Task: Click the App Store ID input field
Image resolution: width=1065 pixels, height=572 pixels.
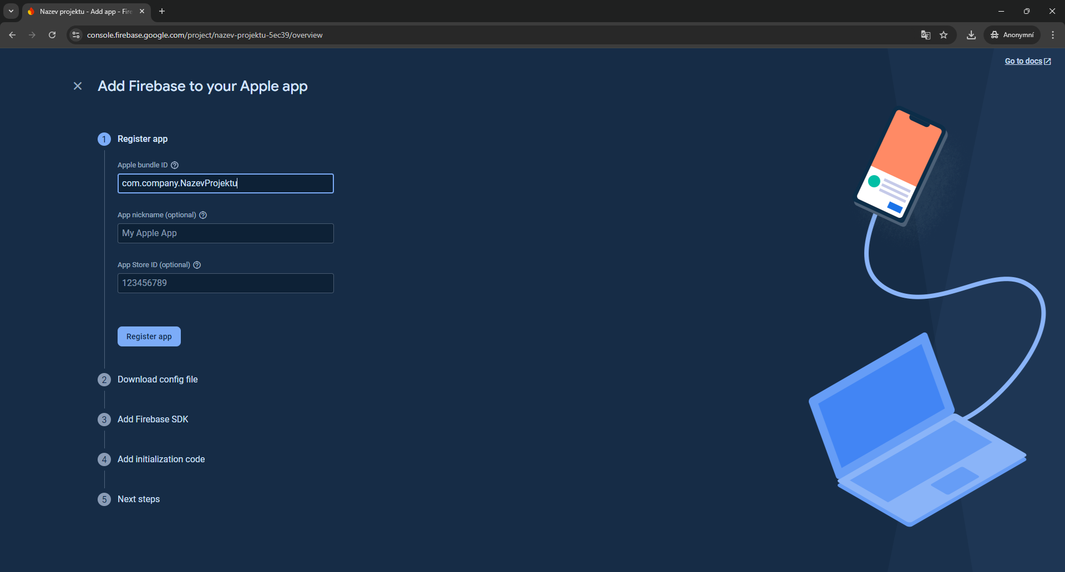Action: point(225,283)
